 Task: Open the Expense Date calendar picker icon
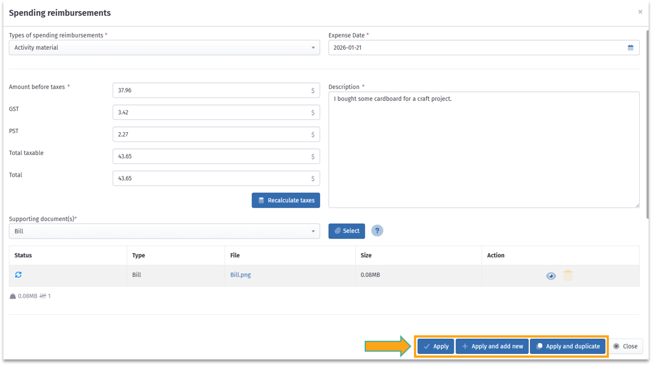tap(630, 48)
